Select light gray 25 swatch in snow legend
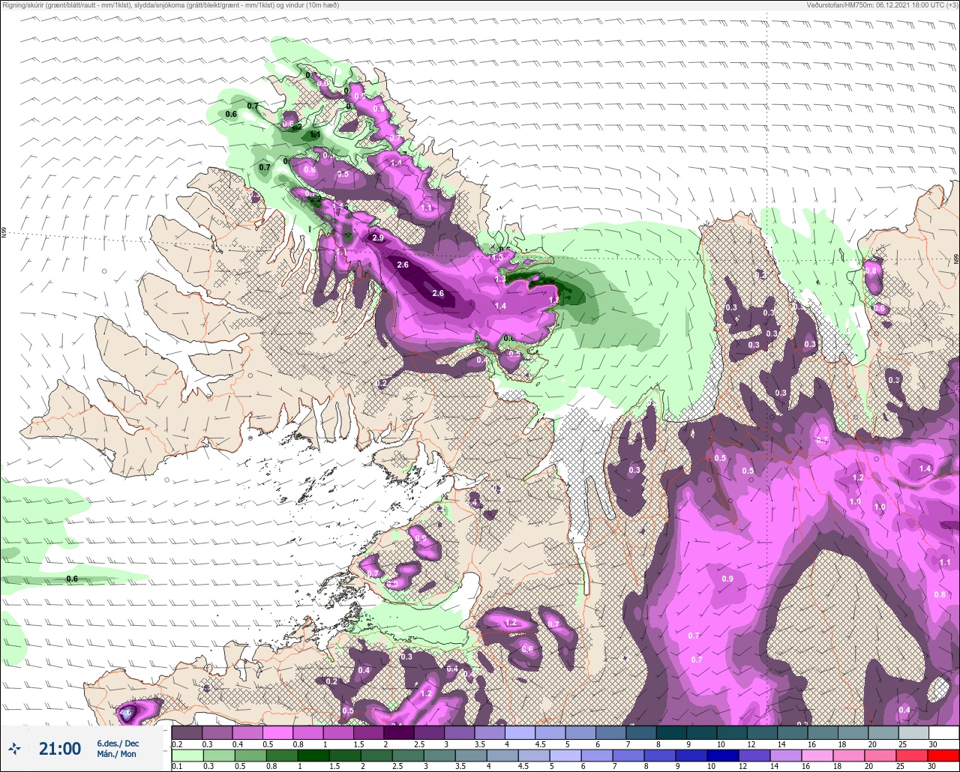 coord(913,732)
